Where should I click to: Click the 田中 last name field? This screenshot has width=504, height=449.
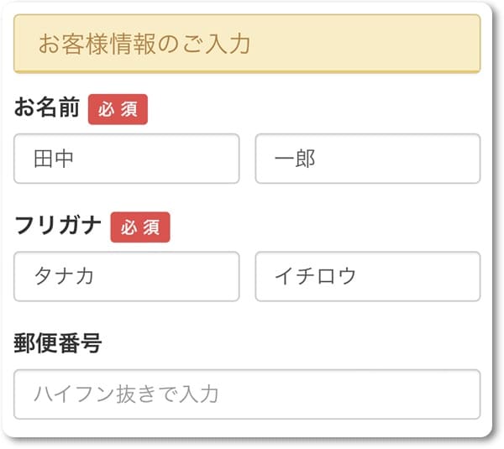click(x=127, y=159)
